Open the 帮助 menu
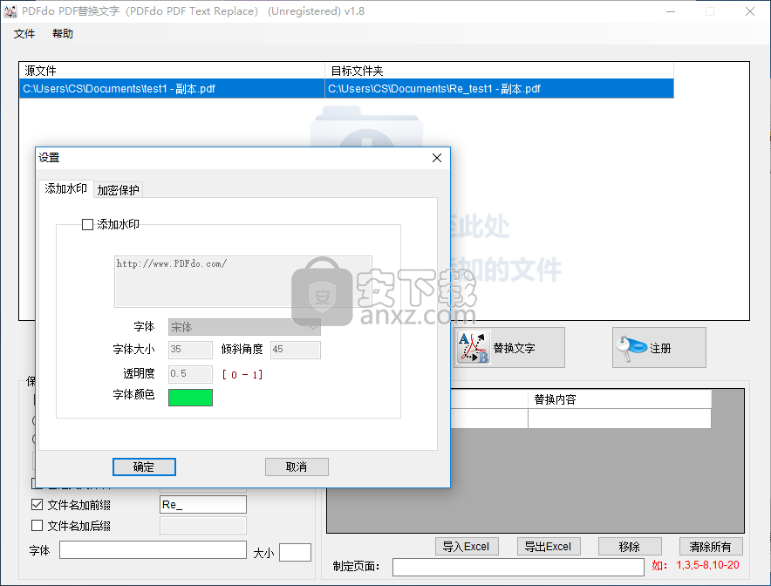 [63, 34]
